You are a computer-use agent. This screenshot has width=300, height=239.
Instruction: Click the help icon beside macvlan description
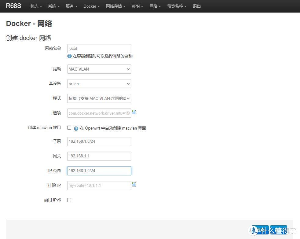click(76, 128)
